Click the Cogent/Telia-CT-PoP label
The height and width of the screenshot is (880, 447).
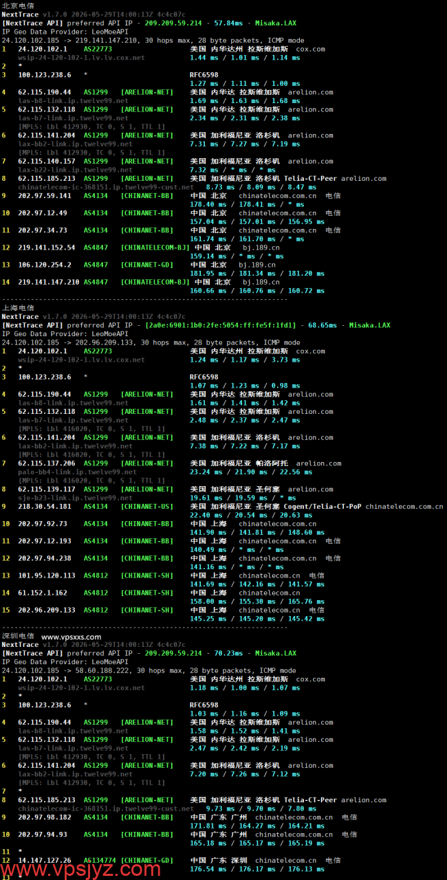tap(321, 506)
